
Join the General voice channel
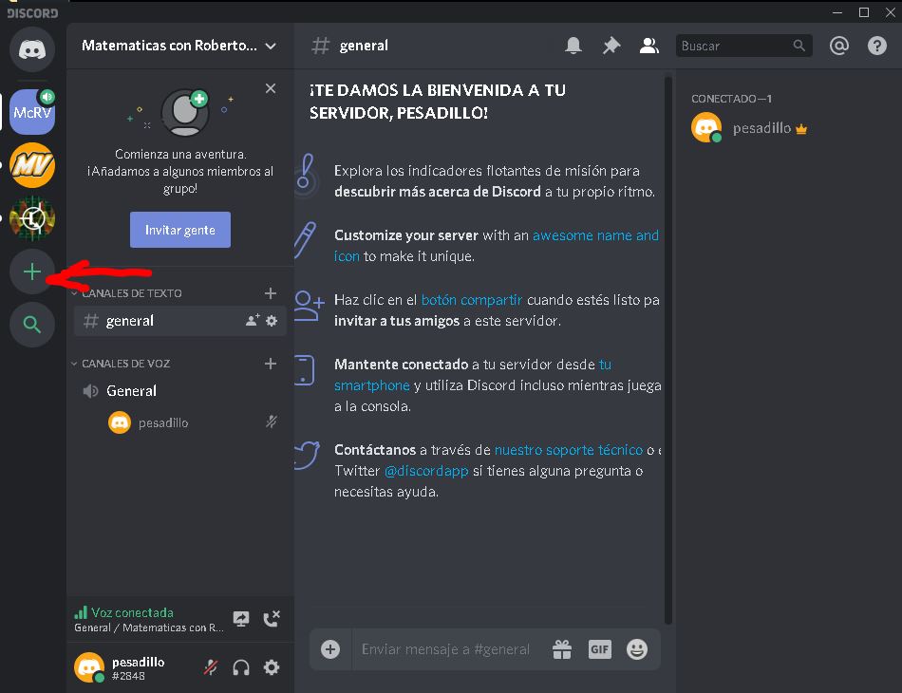pos(180,391)
